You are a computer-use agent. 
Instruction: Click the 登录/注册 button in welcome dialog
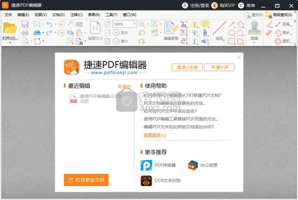pos(187,67)
